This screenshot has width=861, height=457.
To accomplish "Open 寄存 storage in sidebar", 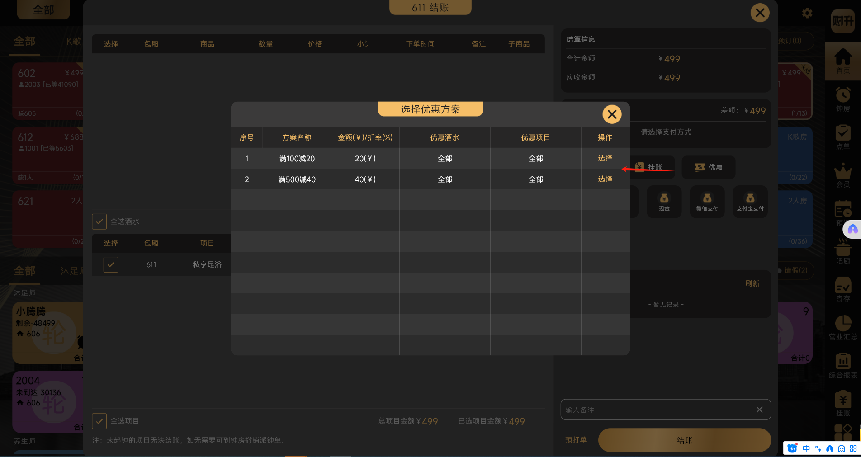I will 843,290.
